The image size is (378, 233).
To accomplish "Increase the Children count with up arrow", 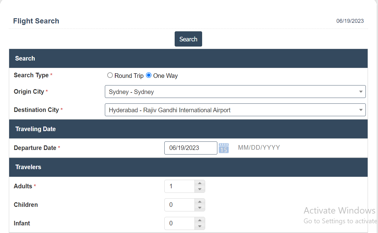I will pyautogui.click(x=200, y=202).
